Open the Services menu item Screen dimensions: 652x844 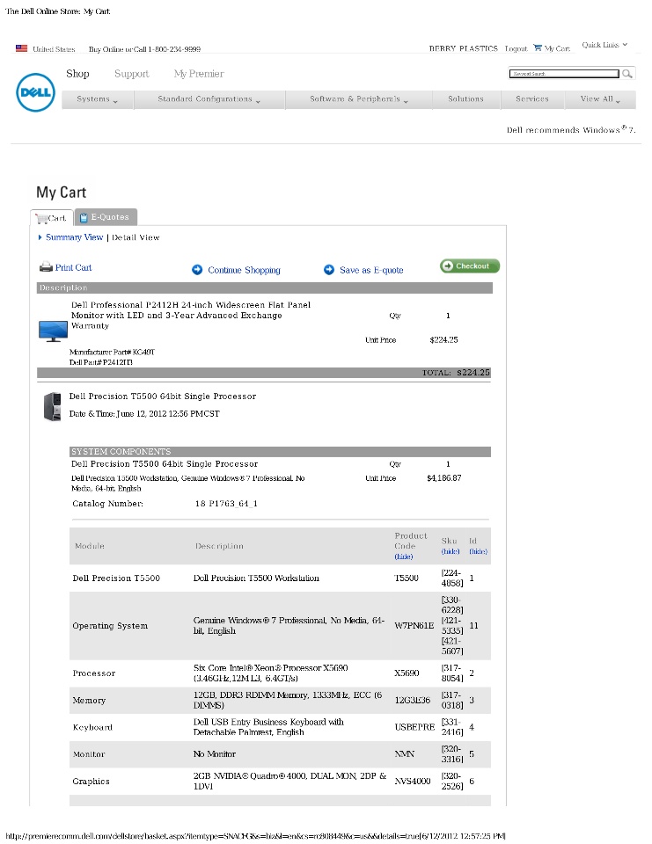pyautogui.click(x=532, y=99)
